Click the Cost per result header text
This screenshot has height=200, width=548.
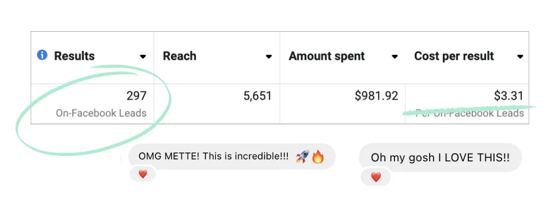point(454,56)
